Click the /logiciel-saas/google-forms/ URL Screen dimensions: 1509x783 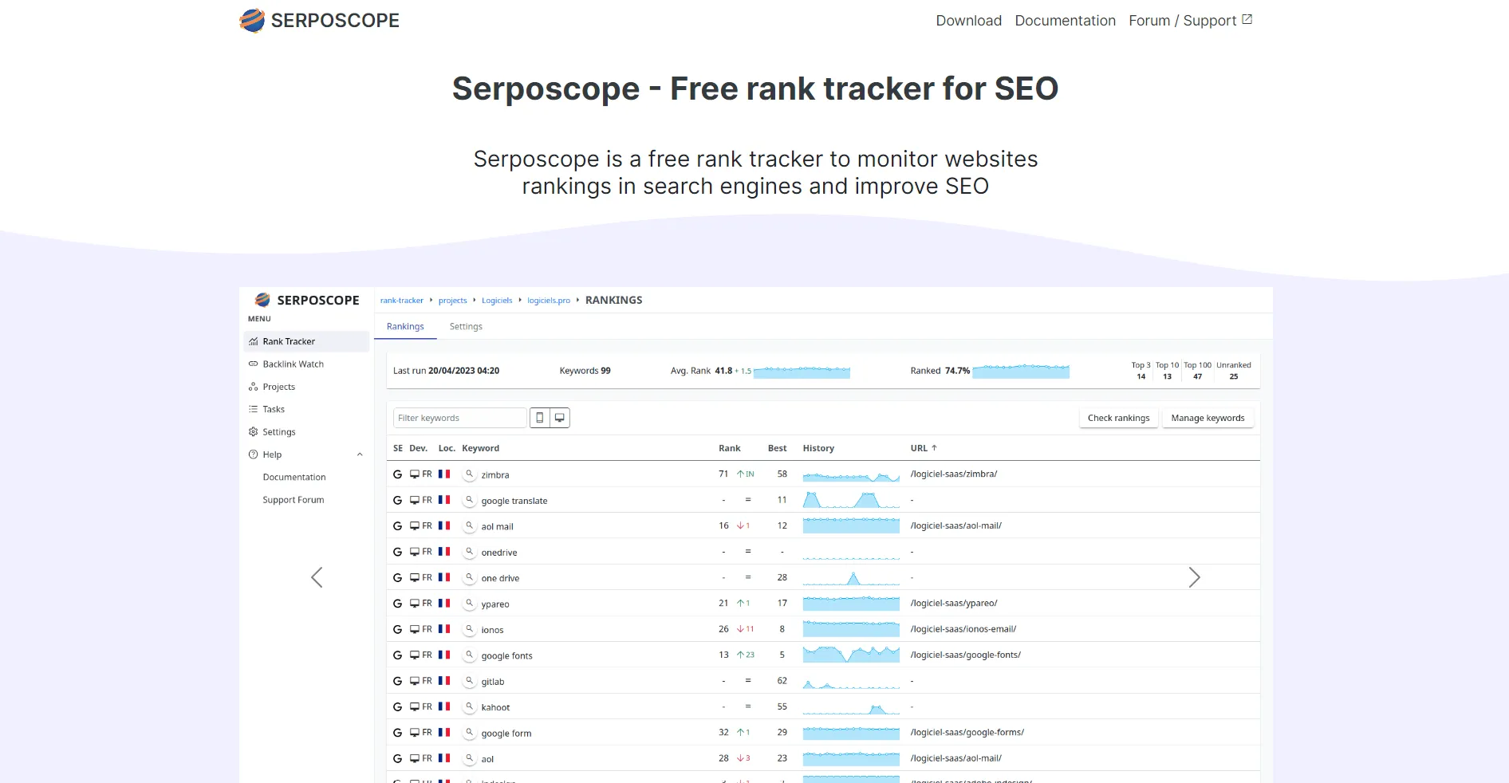click(x=967, y=732)
